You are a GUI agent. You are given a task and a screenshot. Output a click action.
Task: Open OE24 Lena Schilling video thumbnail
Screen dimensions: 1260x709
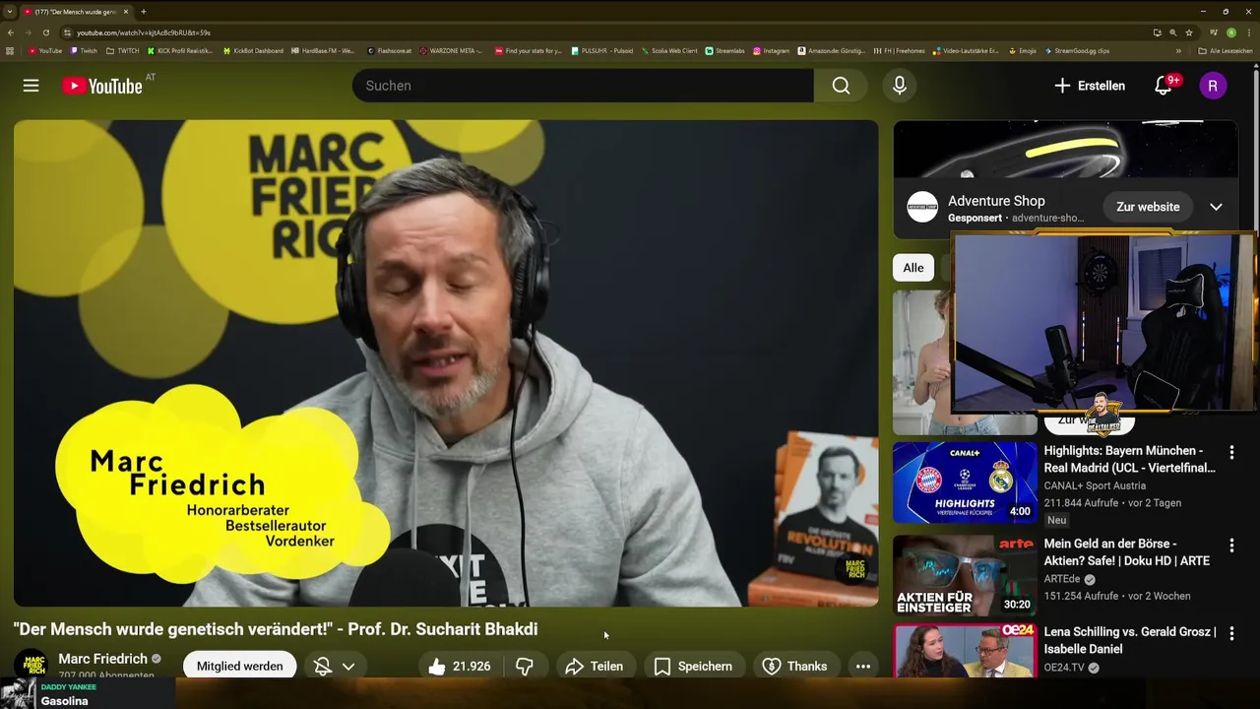coord(965,651)
